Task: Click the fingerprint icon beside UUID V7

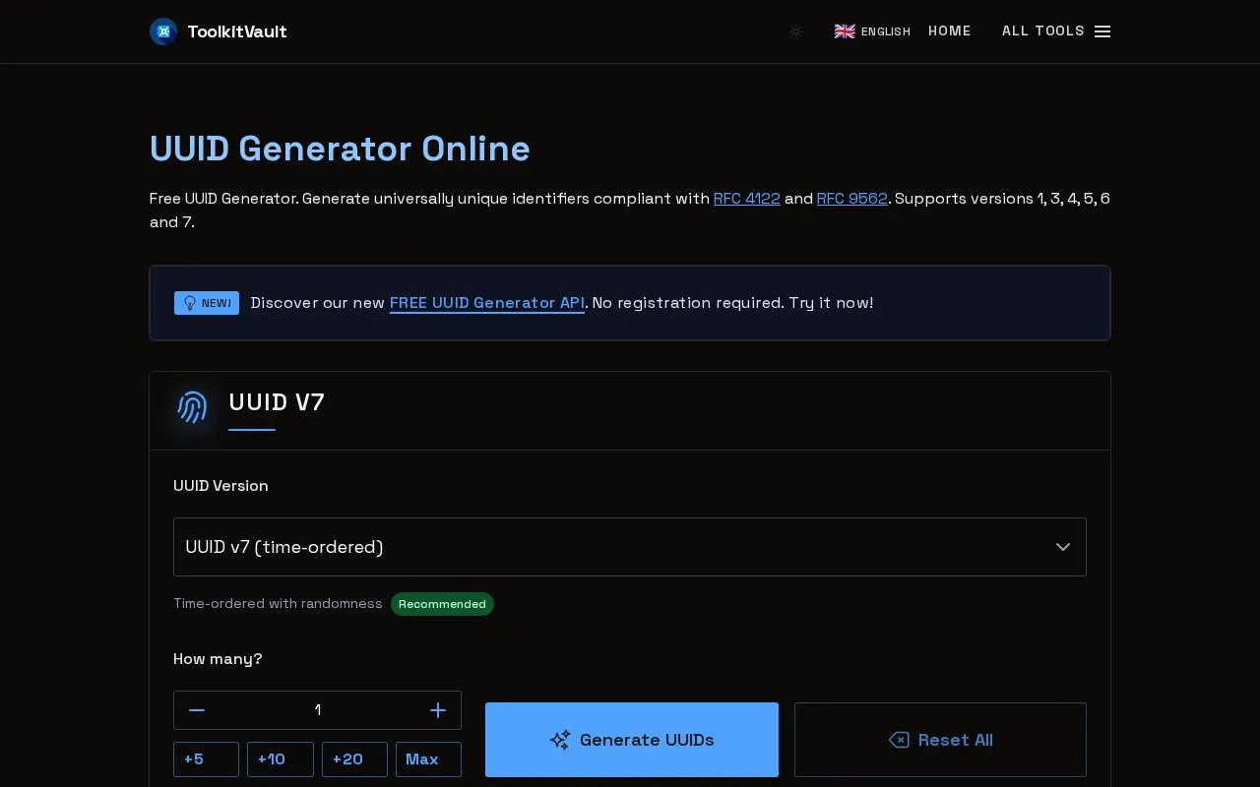Action: tap(192, 406)
